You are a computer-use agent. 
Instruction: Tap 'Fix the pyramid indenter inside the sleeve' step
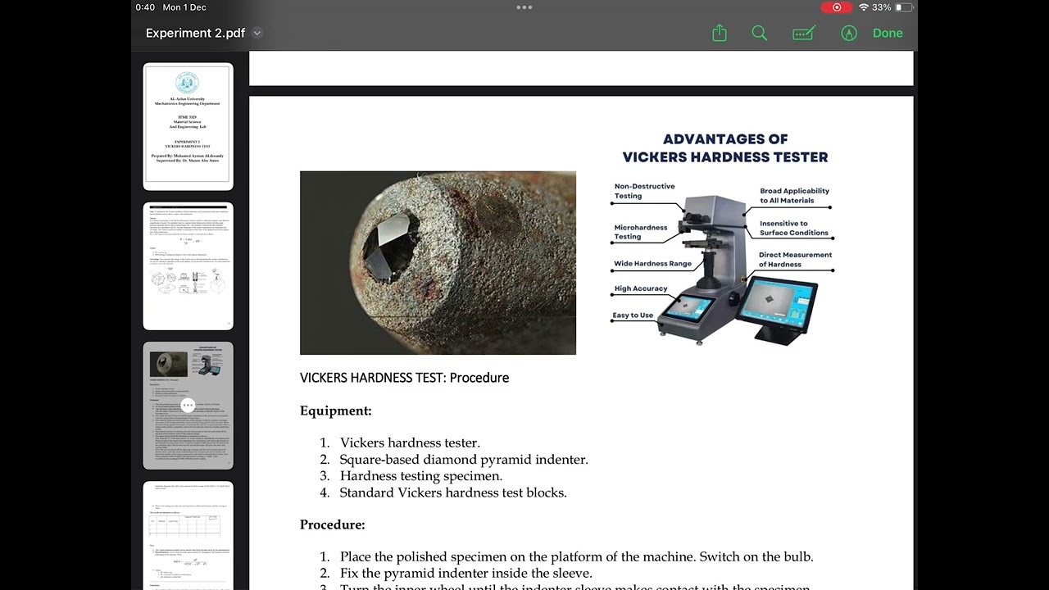(x=465, y=574)
